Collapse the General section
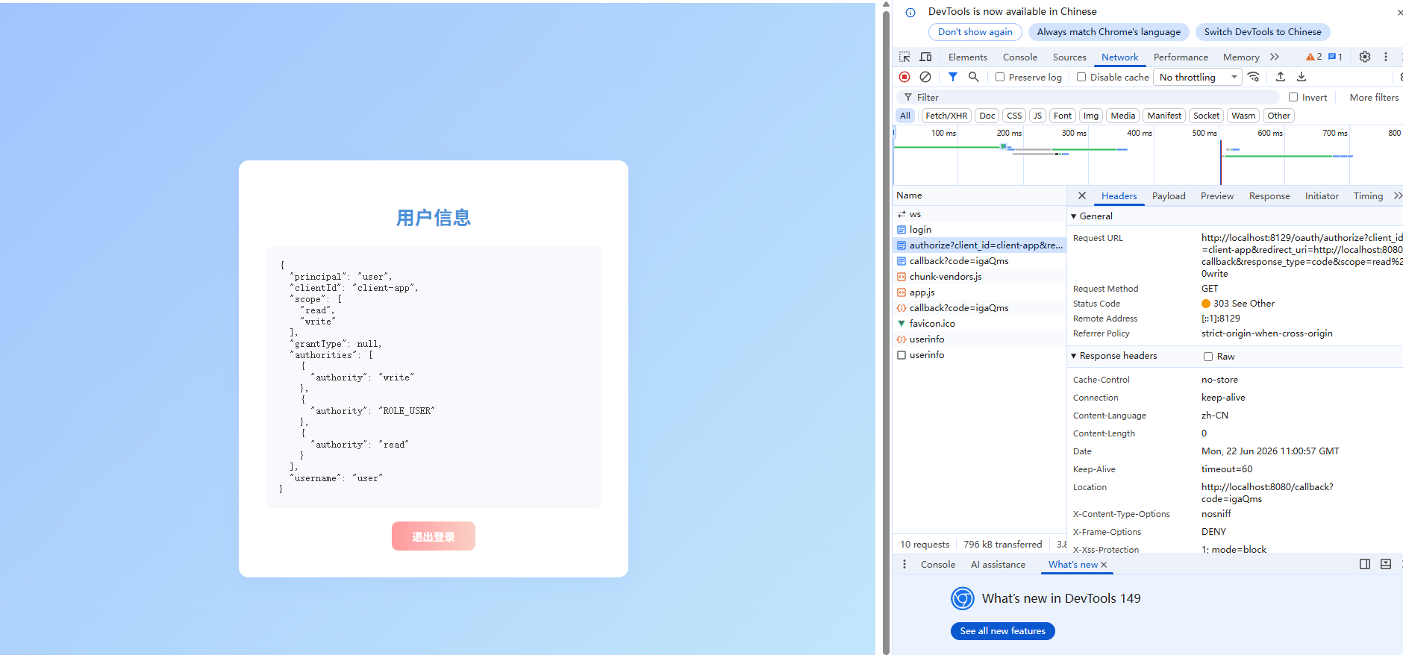 [x=1074, y=216]
